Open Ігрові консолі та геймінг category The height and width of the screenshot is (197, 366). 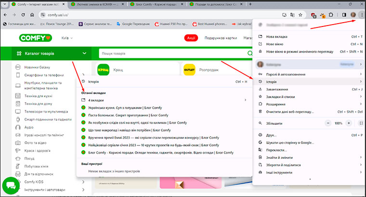[x=44, y=135]
